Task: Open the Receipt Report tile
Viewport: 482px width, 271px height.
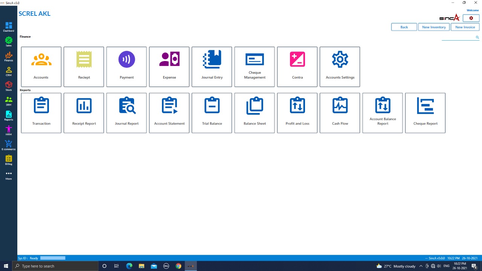Action: tap(84, 113)
